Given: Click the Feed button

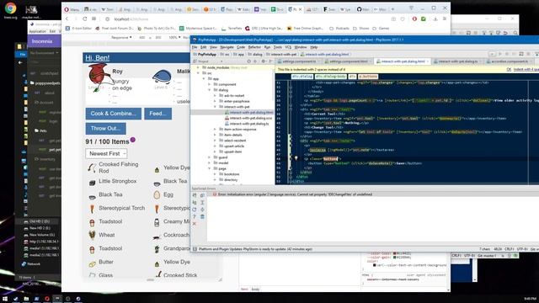Looking at the screenshot, I should pyautogui.click(x=157, y=114).
